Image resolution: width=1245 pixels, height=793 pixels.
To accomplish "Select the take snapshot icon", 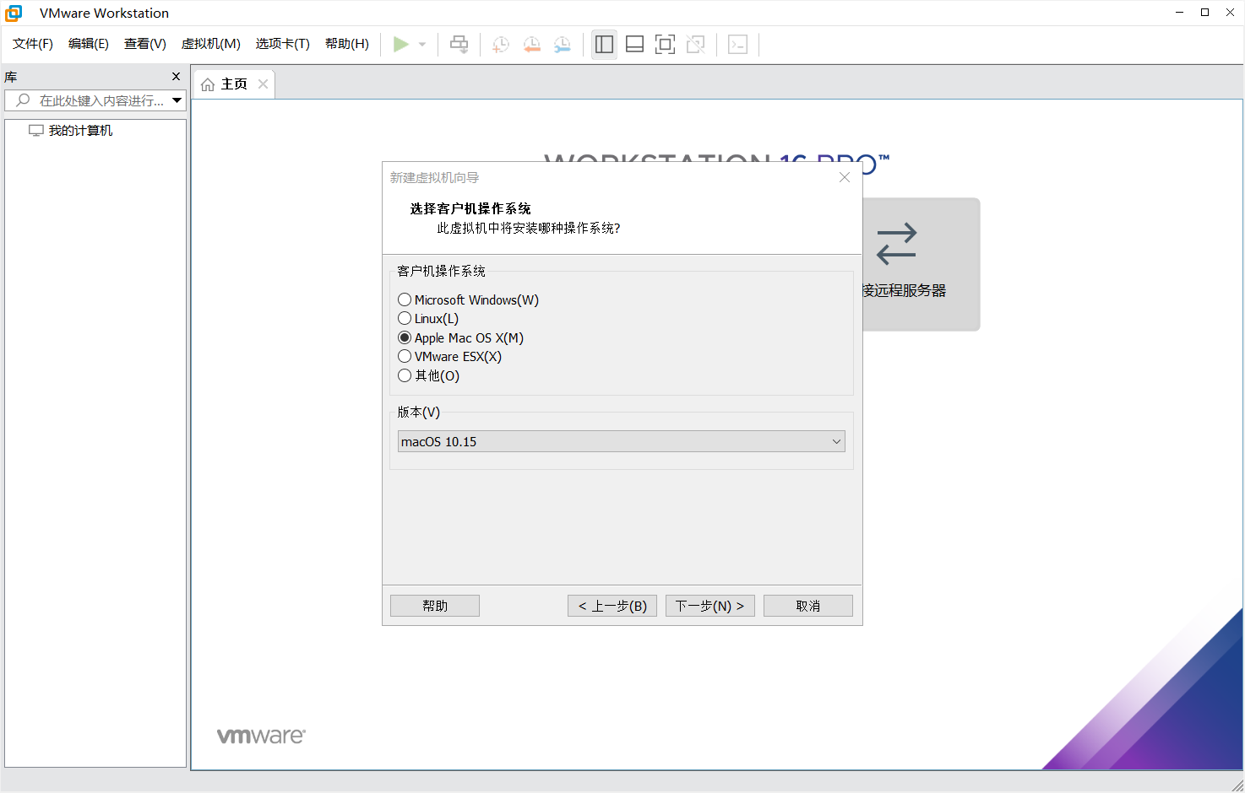I will tap(500, 44).
